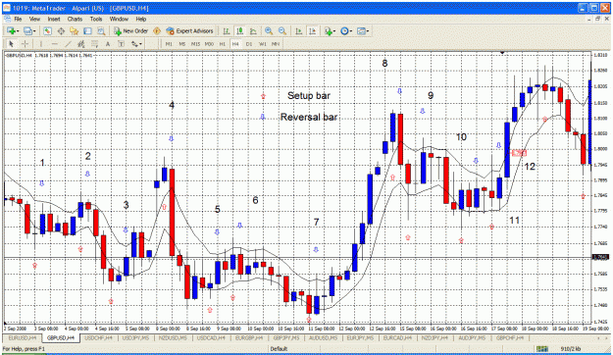This screenshot has height=355, width=613.
Task: Switch chart to Line Chart mode
Action: pyautogui.click(x=253, y=31)
